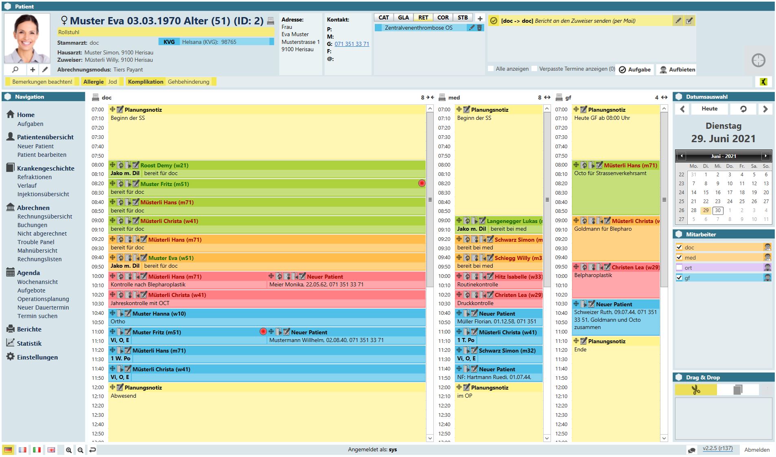The image size is (776, 457).
Task: Go to next day with right chevron
Action: (765, 109)
